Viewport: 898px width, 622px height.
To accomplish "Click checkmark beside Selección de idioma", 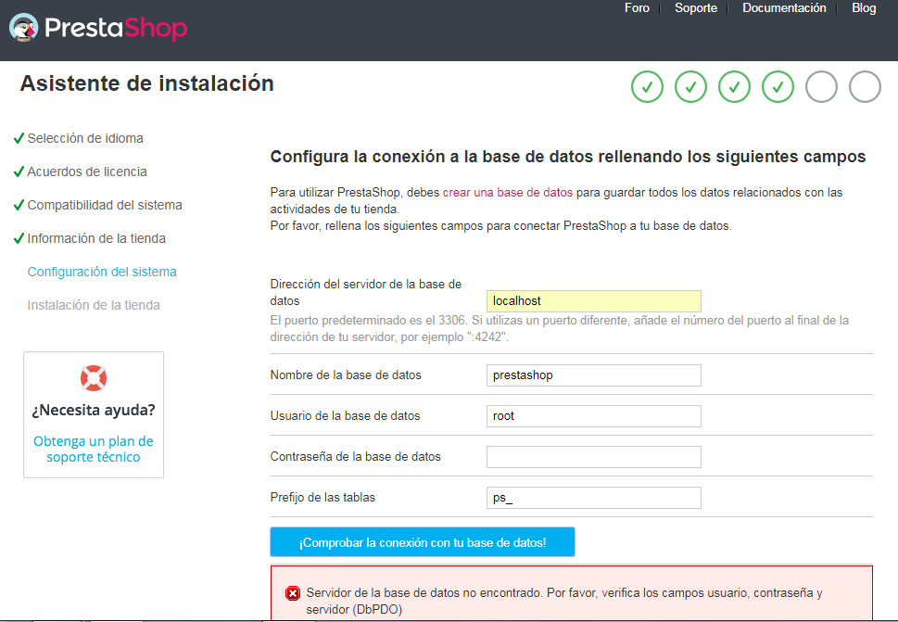I will (19, 138).
